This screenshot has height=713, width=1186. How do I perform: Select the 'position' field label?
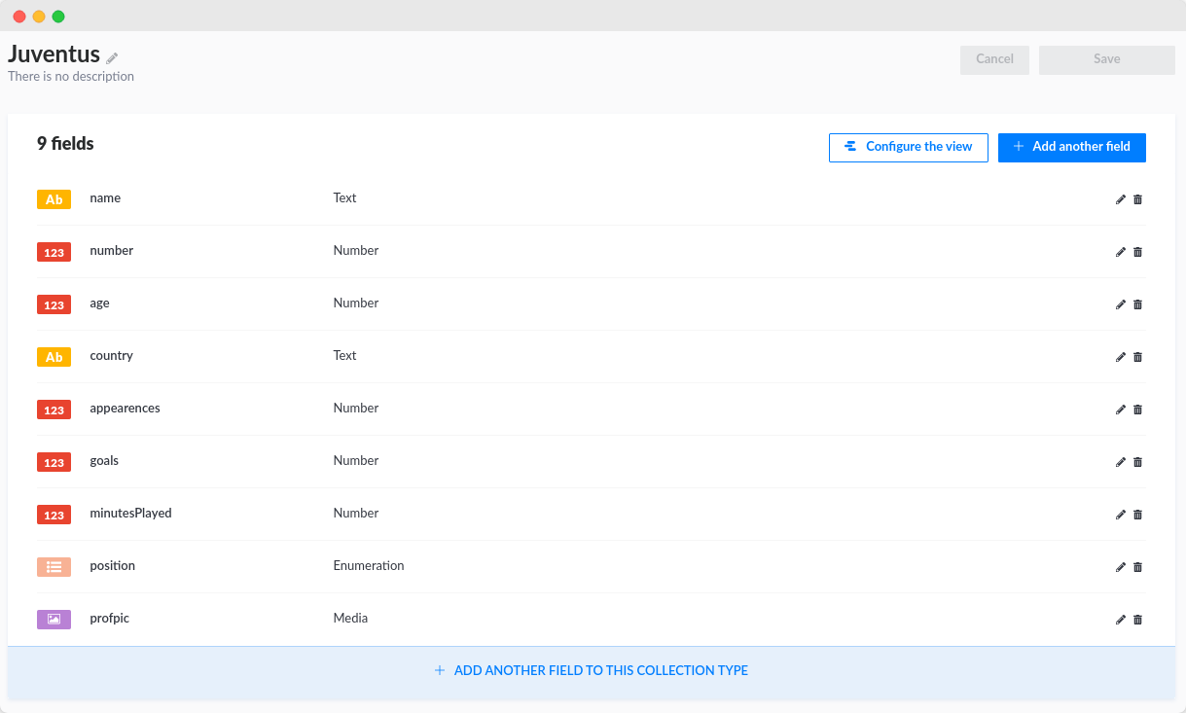point(112,566)
